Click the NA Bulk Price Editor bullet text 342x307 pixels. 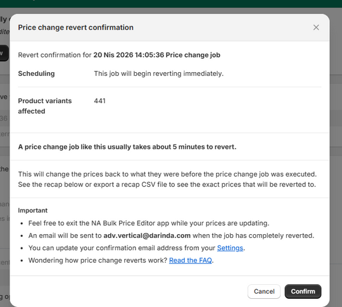click(x=149, y=223)
